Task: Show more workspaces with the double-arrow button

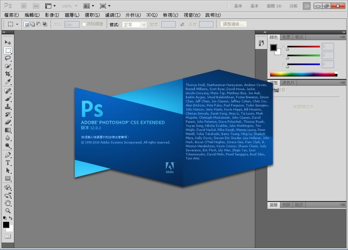Action: (x=307, y=6)
